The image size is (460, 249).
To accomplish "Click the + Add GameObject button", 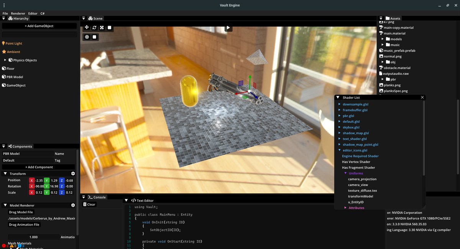I will point(39,26).
